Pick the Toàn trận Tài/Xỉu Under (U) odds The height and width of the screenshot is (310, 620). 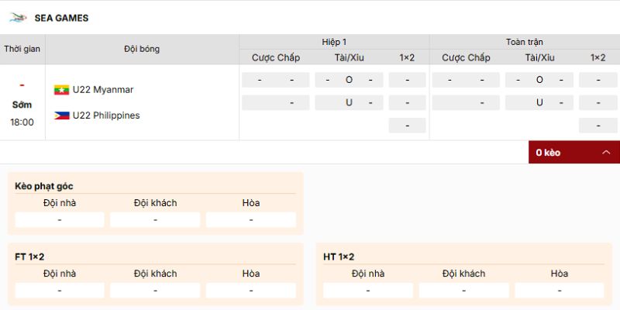539,102
